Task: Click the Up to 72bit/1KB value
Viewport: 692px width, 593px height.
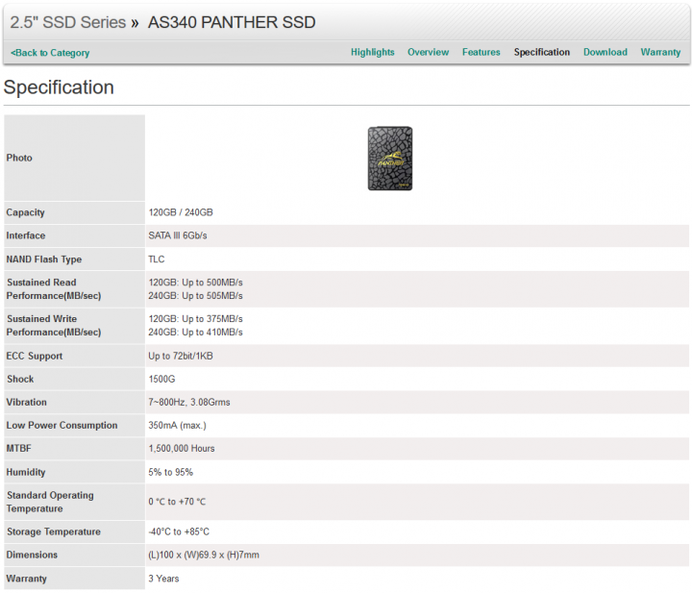Action: click(181, 356)
